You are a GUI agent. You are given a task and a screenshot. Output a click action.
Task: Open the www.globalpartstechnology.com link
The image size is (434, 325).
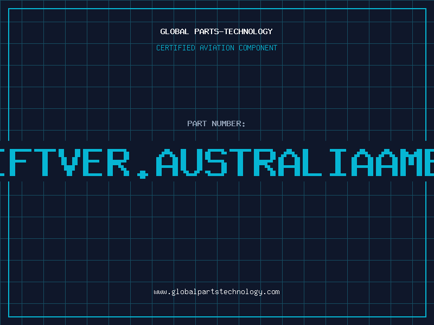(216, 292)
